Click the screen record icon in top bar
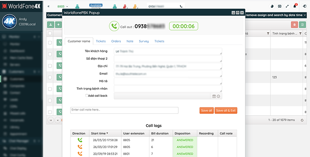 click(279, 6)
